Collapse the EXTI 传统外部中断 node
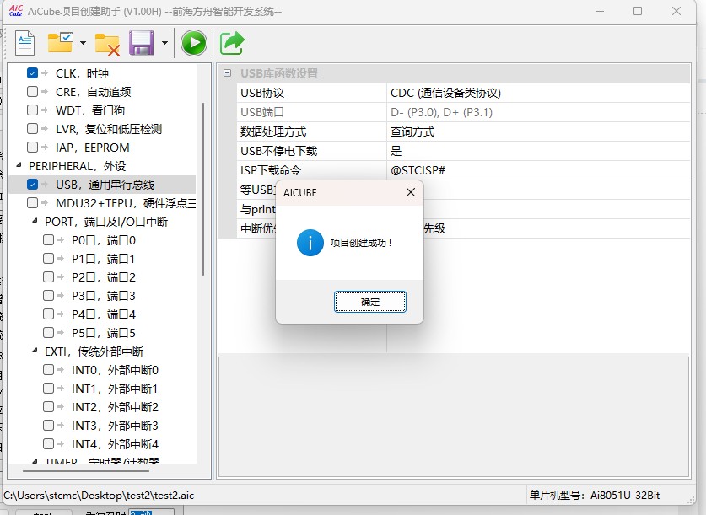 click(x=35, y=351)
